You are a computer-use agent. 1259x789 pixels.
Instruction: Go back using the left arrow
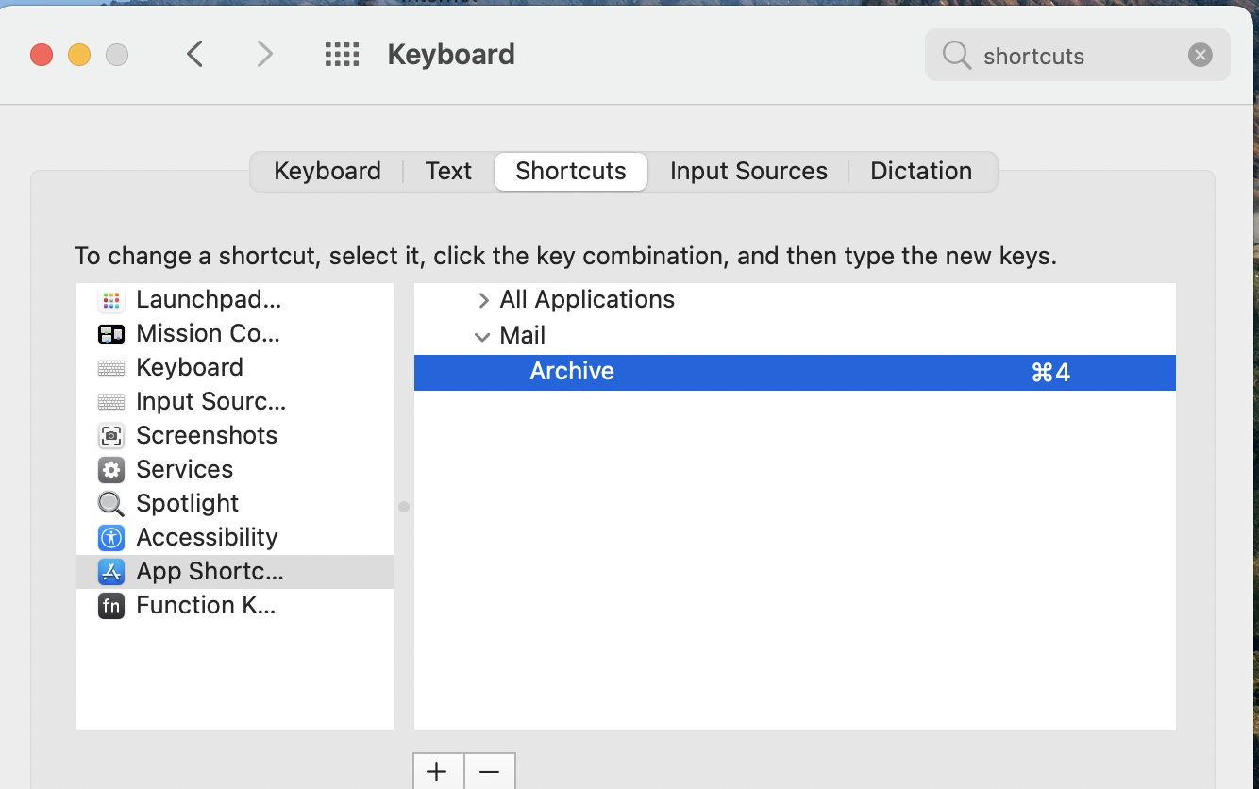[x=195, y=55]
